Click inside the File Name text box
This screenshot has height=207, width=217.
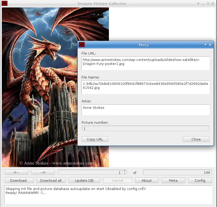(x=145, y=87)
